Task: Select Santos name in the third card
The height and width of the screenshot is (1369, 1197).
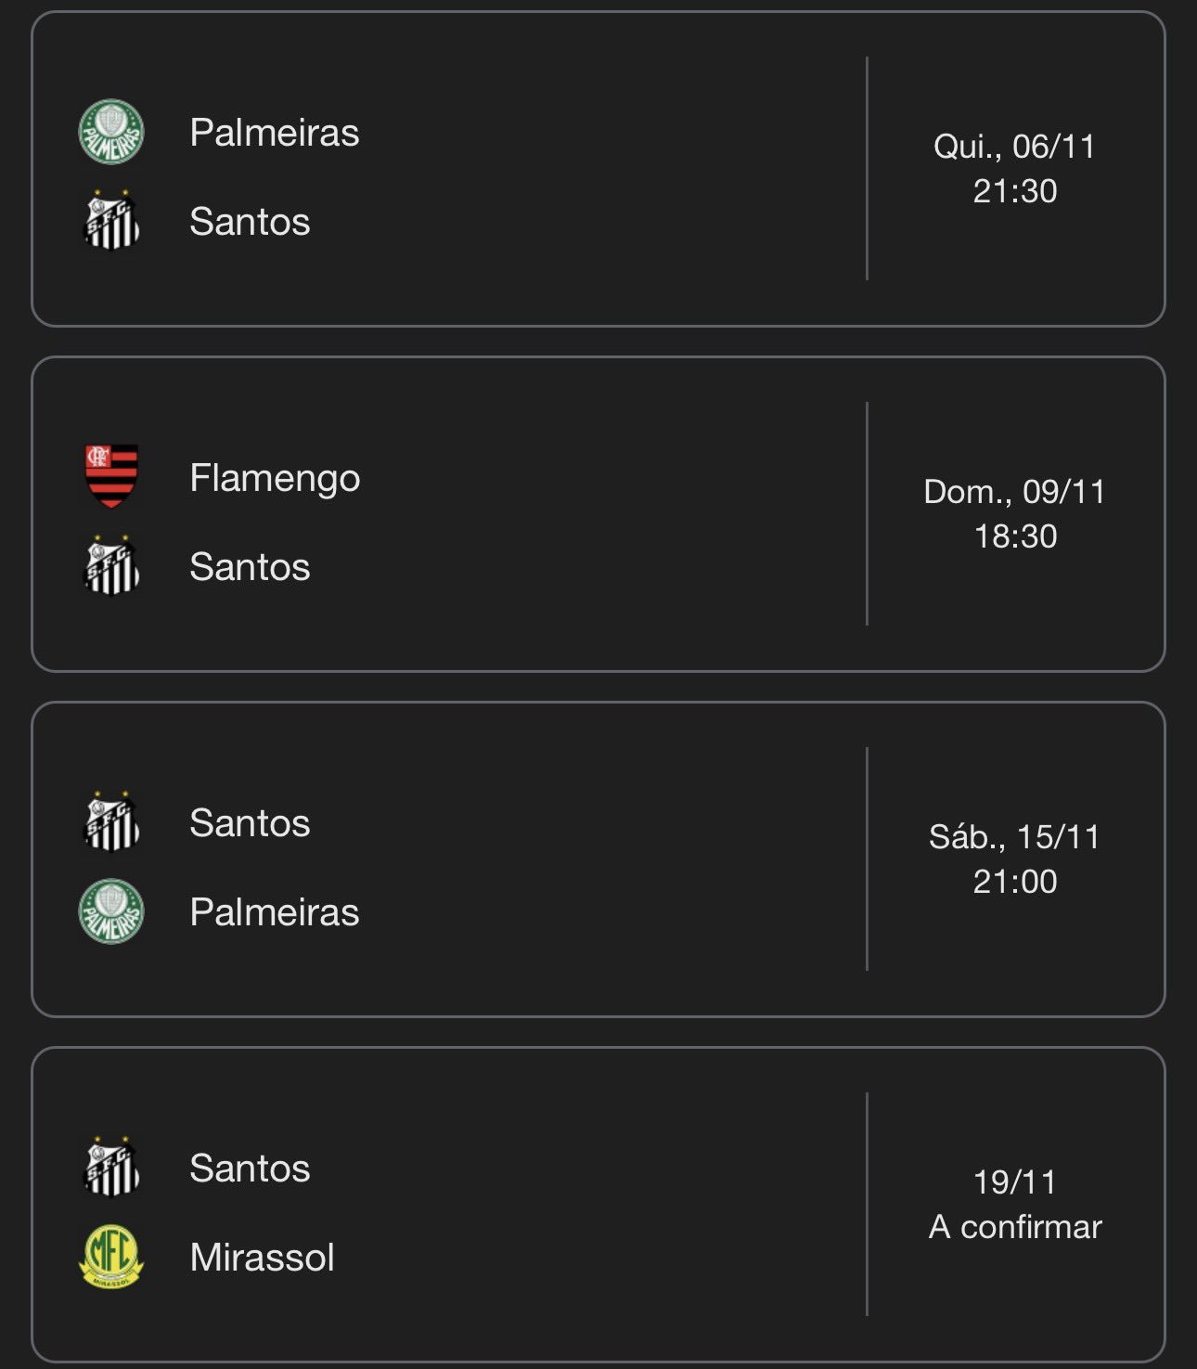Action: tap(250, 823)
